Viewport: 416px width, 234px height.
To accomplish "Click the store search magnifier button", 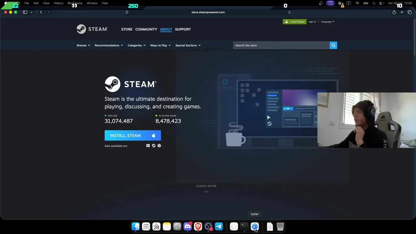I will [333, 45].
